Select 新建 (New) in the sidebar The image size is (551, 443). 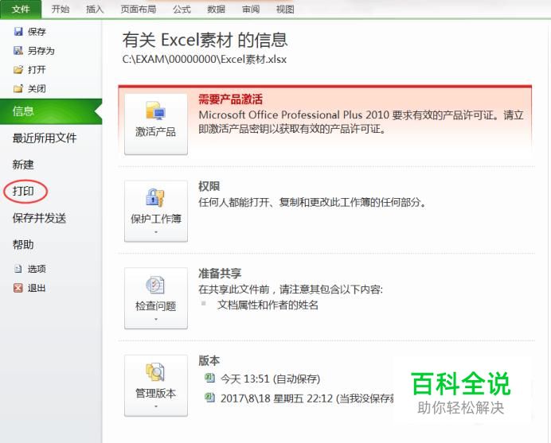click(x=23, y=165)
